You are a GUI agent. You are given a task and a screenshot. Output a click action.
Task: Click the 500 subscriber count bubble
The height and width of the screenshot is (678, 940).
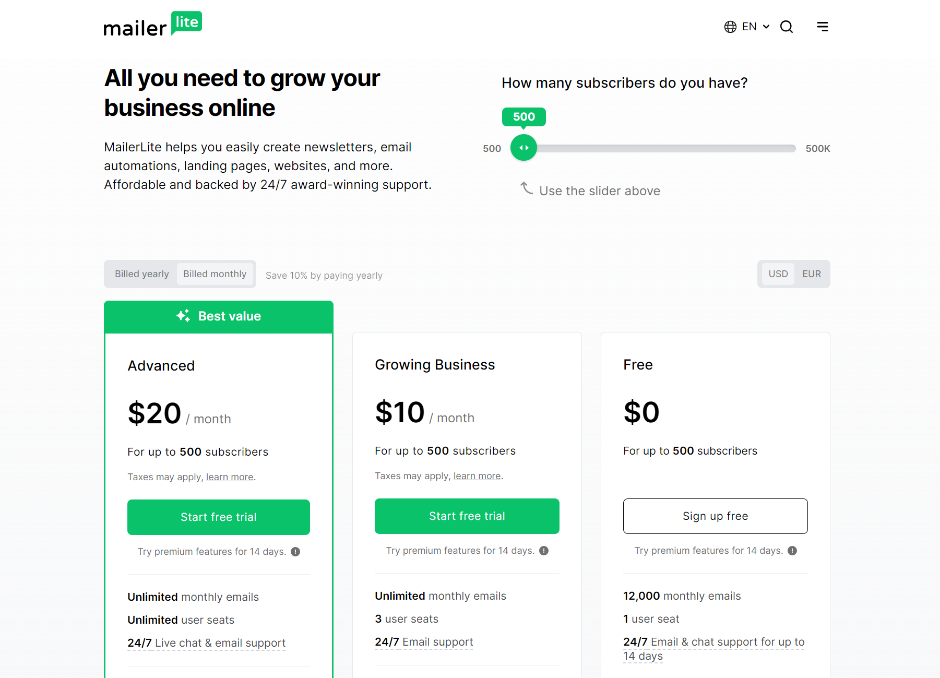[523, 117]
